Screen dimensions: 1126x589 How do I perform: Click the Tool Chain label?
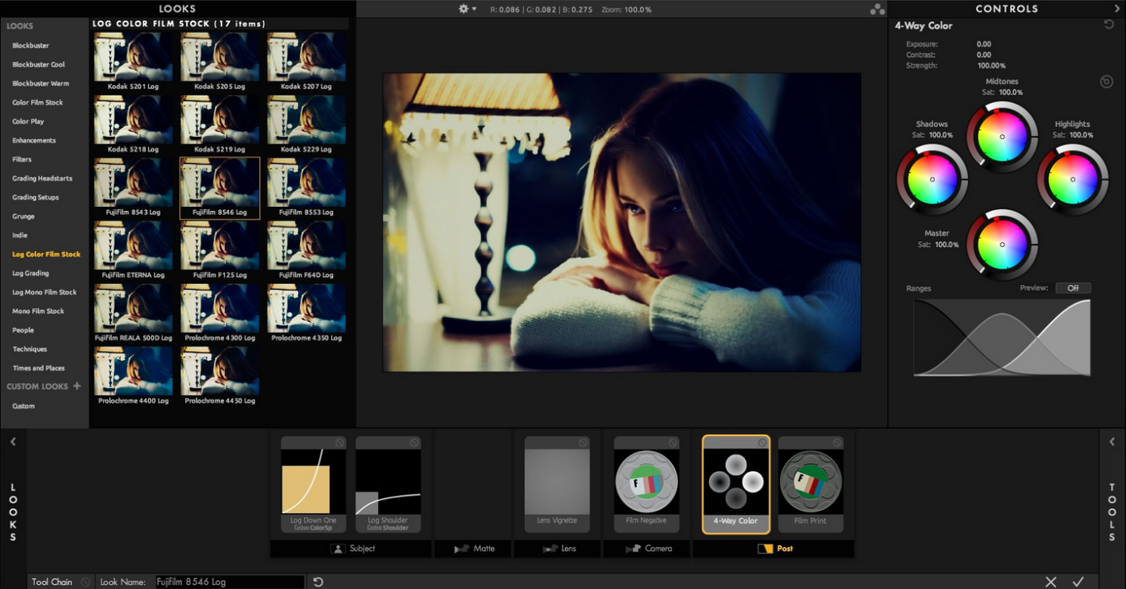click(x=52, y=582)
